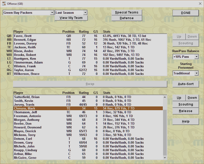
Task: Close the Offense (GB) window
Action: (200, 4)
